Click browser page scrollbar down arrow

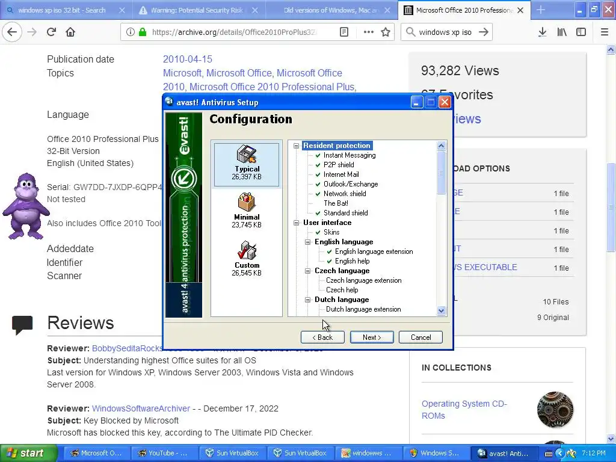611,439
